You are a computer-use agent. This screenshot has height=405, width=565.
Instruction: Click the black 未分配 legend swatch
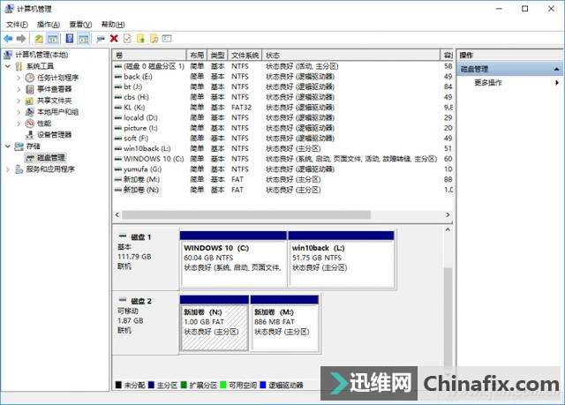118,385
